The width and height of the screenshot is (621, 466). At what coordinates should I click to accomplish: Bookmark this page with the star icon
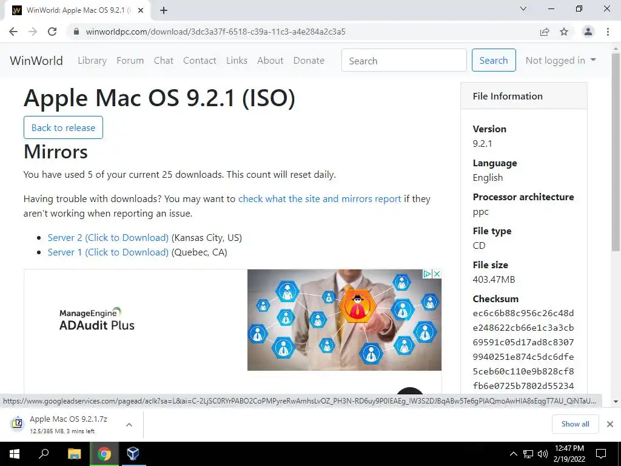click(564, 32)
